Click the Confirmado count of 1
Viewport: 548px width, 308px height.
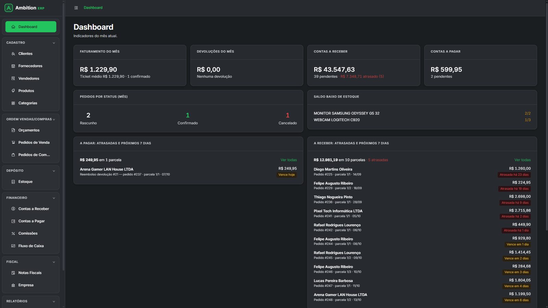[188, 115]
